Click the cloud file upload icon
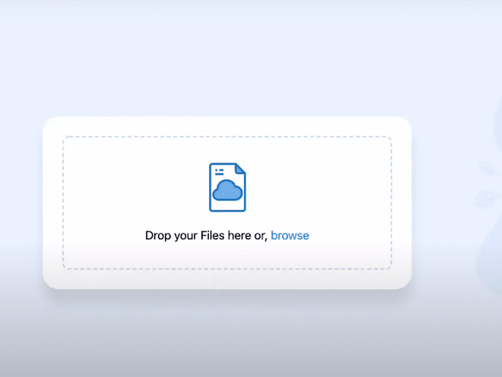Viewport: 502px width, 377px height. [227, 187]
